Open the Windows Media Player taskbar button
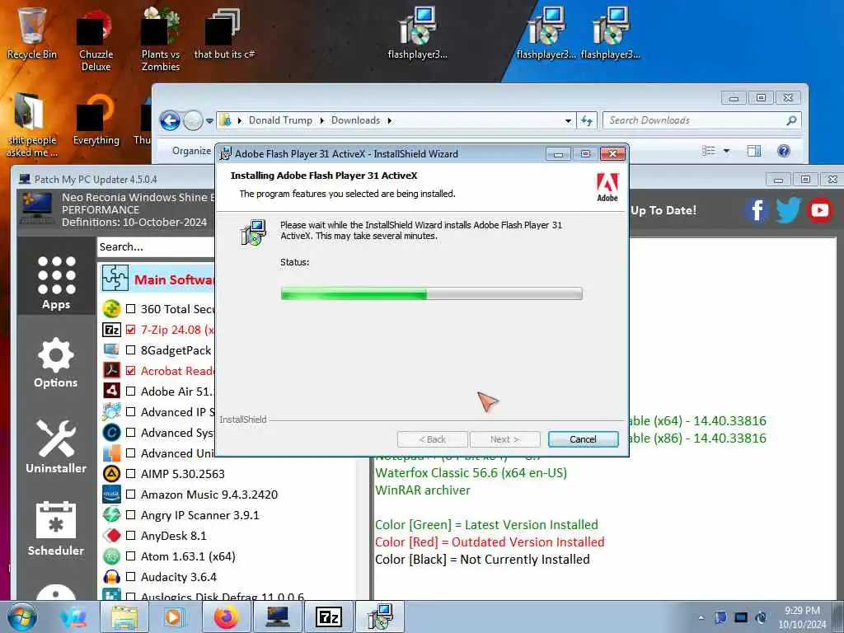 tap(174, 617)
